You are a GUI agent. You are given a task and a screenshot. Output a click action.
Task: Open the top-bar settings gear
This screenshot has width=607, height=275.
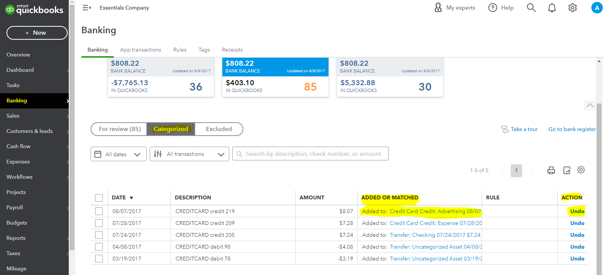[x=572, y=8]
